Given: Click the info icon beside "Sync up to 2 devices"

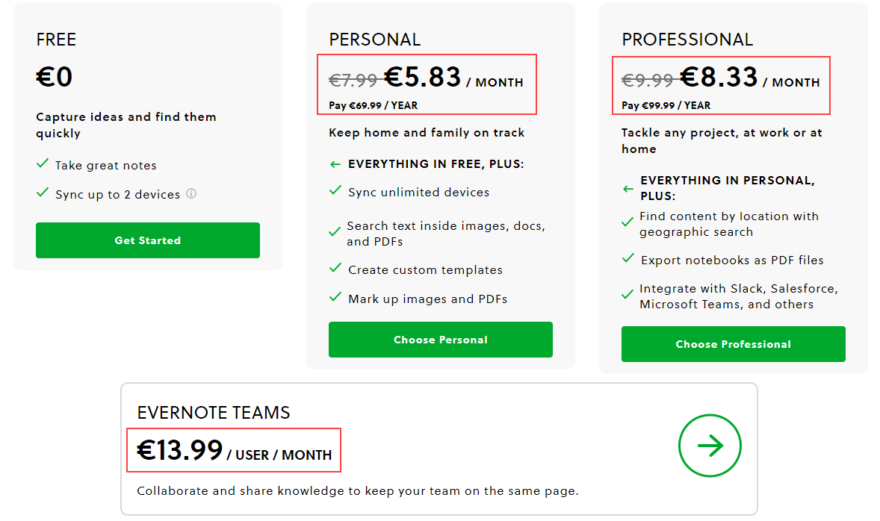Looking at the screenshot, I should click(x=191, y=194).
